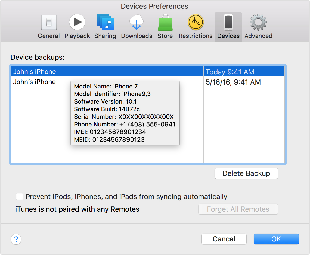Select the Downloads cloud arrow icon
The height and width of the screenshot is (255, 310).
click(137, 23)
